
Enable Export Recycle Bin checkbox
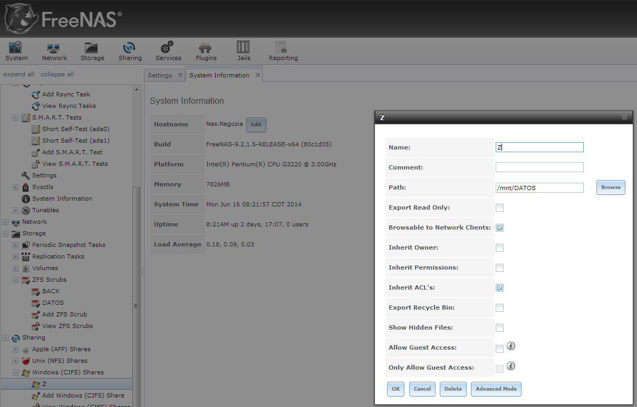[x=499, y=307]
